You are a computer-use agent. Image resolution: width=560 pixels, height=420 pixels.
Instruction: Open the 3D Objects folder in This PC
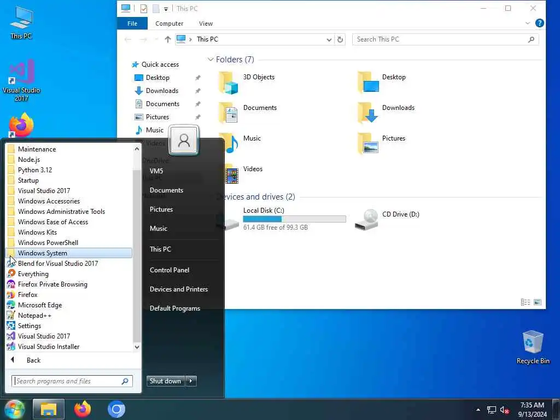(x=247, y=83)
